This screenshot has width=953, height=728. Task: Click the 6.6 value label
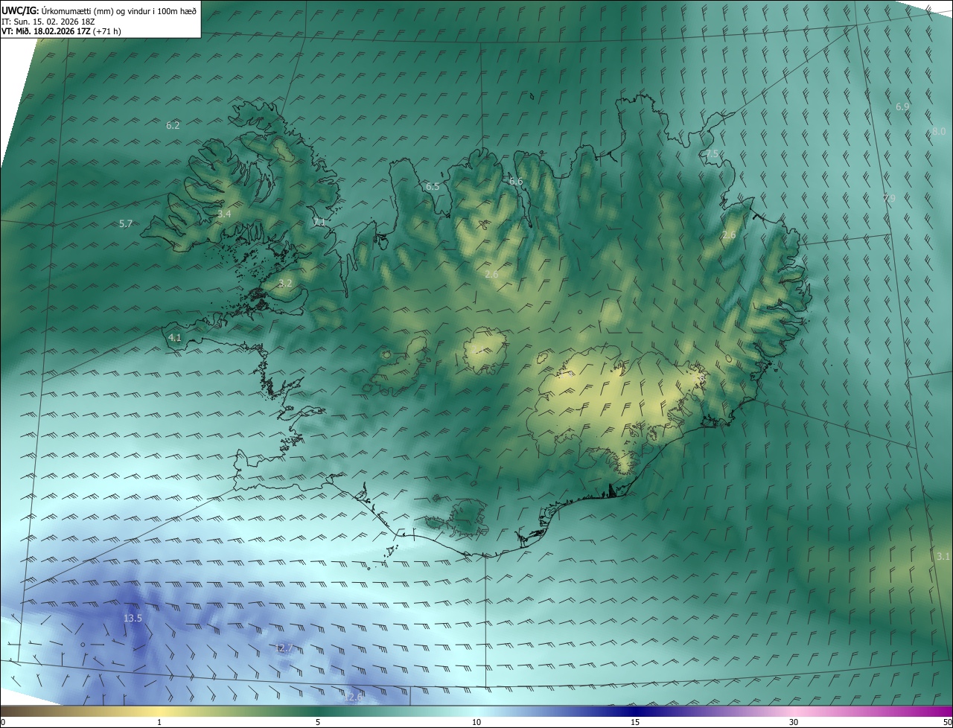516,182
